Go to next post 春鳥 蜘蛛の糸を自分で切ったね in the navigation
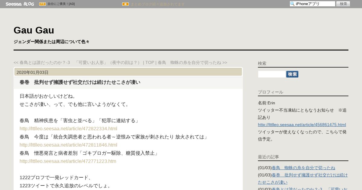 pyautogui.click(x=192, y=62)
